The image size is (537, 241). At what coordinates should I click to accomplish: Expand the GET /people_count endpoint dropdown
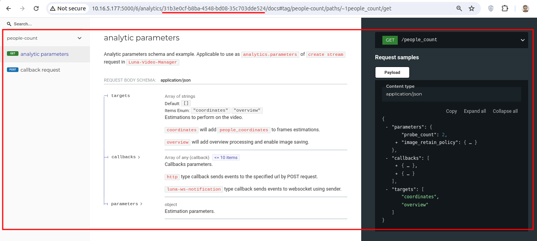pos(523,40)
